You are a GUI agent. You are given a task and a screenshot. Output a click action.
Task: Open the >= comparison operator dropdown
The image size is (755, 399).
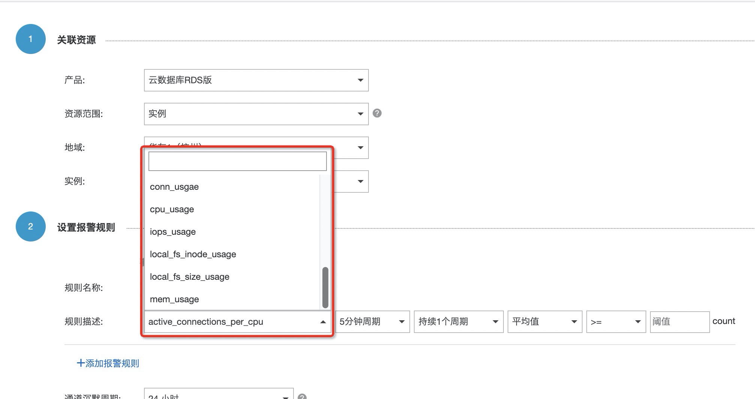tap(616, 322)
